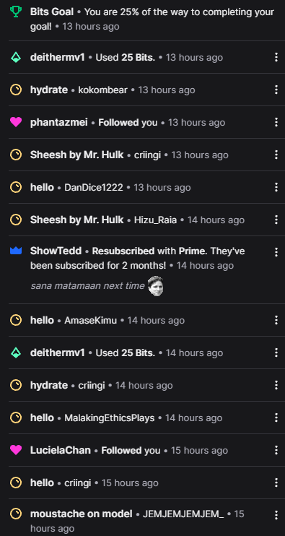Viewport: 285px width, 536px height.
Task: Click channel points icon beside hydrate kokombear
Action: tap(16, 90)
